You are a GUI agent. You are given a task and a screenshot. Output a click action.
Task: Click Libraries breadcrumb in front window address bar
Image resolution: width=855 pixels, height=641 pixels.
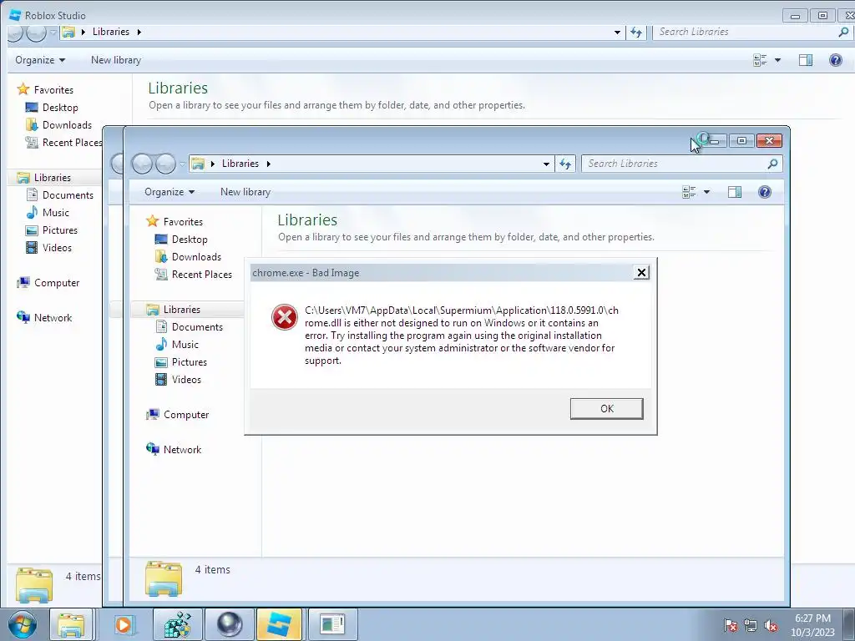pyautogui.click(x=240, y=164)
